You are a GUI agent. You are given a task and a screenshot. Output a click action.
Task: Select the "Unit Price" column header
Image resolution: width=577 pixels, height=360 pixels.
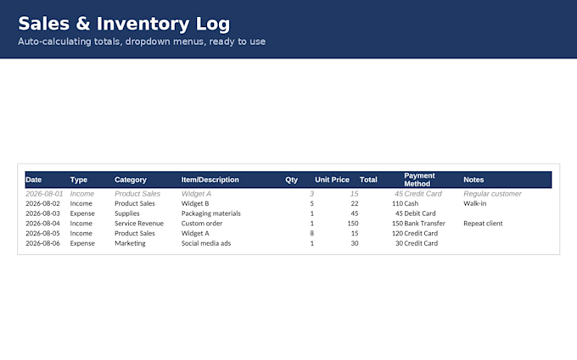332,180
